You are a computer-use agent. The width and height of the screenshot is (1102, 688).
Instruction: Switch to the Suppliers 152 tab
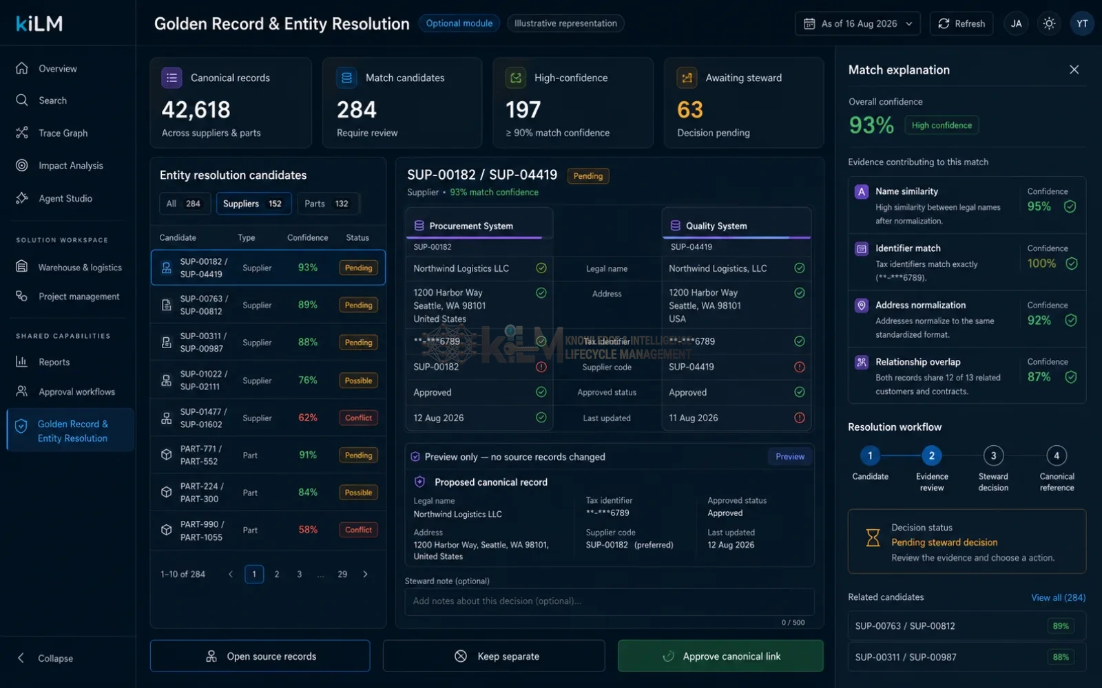(253, 204)
